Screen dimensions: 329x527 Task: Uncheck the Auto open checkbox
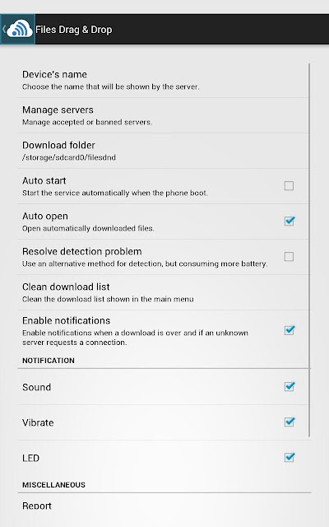click(289, 222)
